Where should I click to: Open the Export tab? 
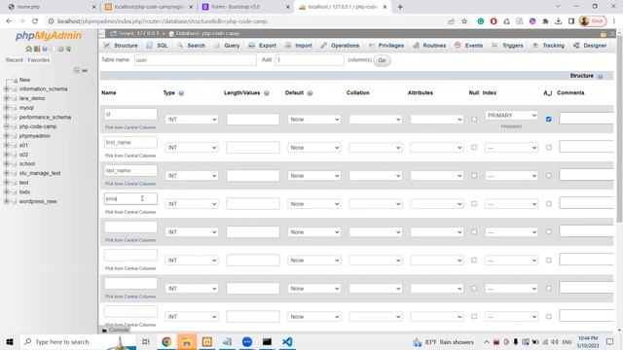click(263, 46)
